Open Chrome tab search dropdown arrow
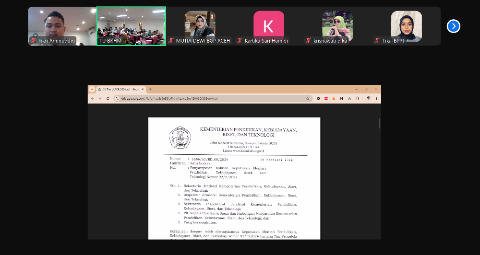 pos(92,89)
